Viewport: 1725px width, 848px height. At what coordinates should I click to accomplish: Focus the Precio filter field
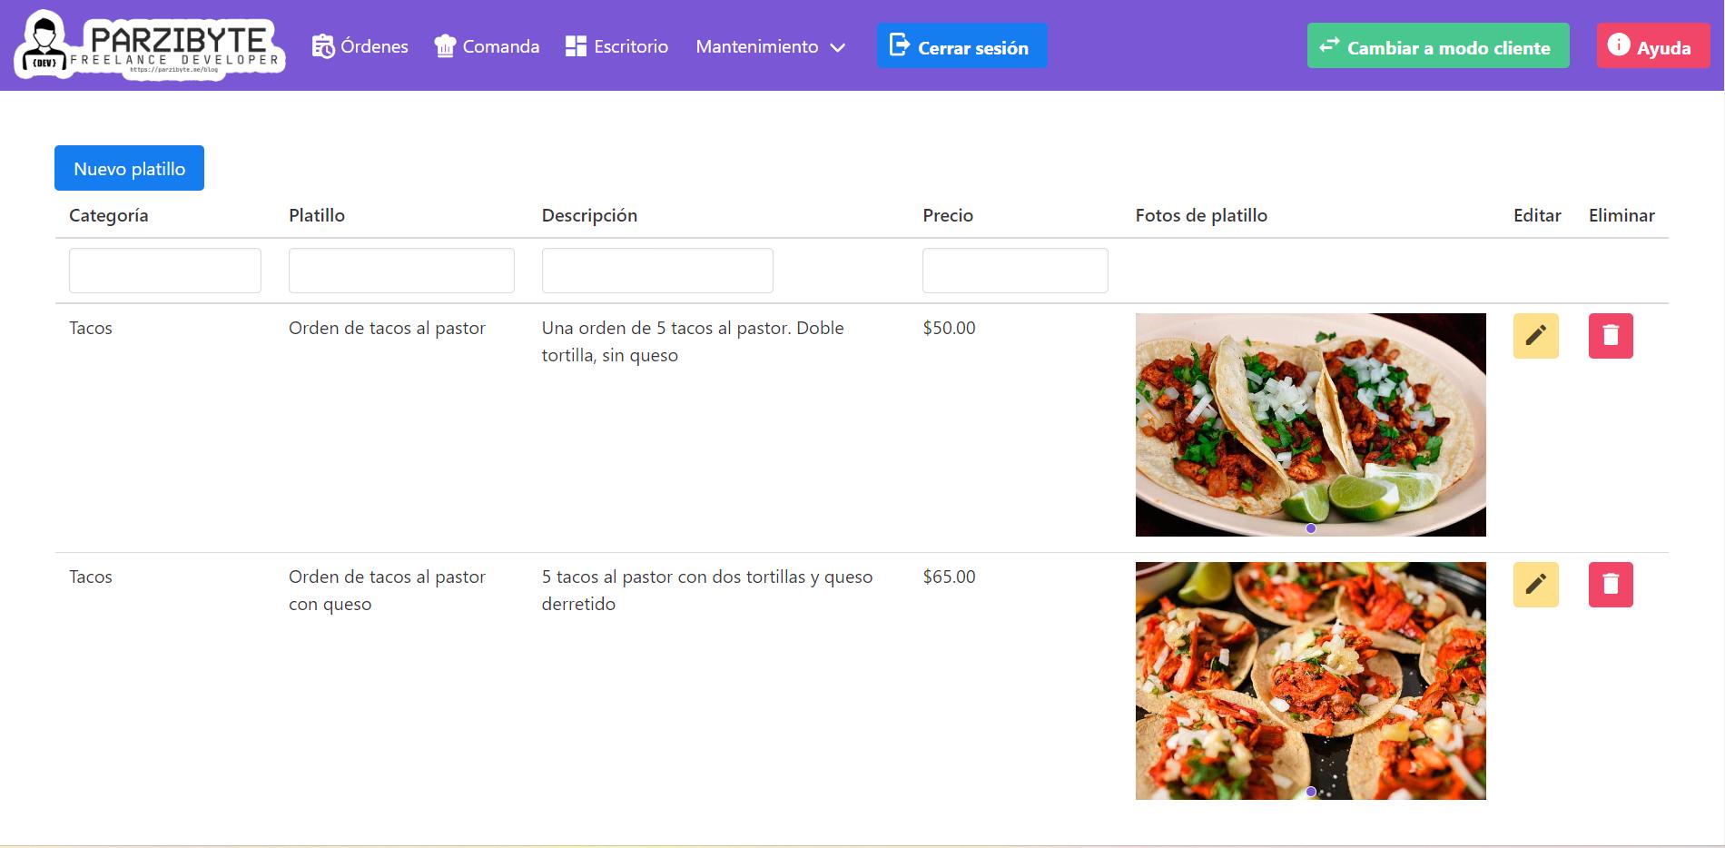1015,271
